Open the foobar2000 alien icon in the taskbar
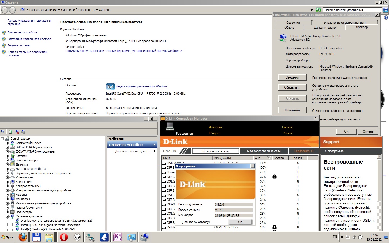389x243 pixels. click(77, 237)
